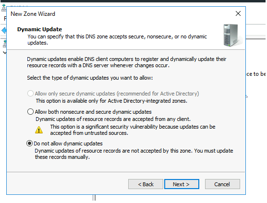Click the Dynamic Update heading text
The width and height of the screenshot is (267, 203).
pos(39,29)
